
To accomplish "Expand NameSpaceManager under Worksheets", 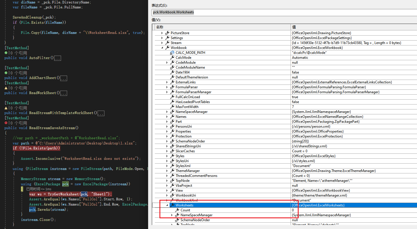I will [x=172, y=215].
